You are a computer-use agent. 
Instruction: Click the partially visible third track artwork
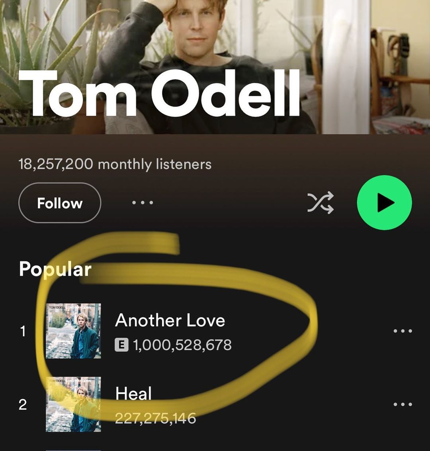pos(73,450)
